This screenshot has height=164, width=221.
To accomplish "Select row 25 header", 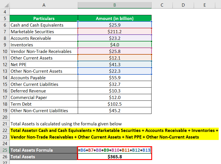I will point(5,150).
